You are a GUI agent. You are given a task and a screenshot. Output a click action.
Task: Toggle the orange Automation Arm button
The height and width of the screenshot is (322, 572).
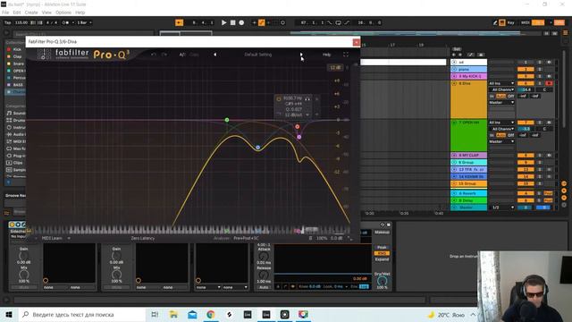262,22
